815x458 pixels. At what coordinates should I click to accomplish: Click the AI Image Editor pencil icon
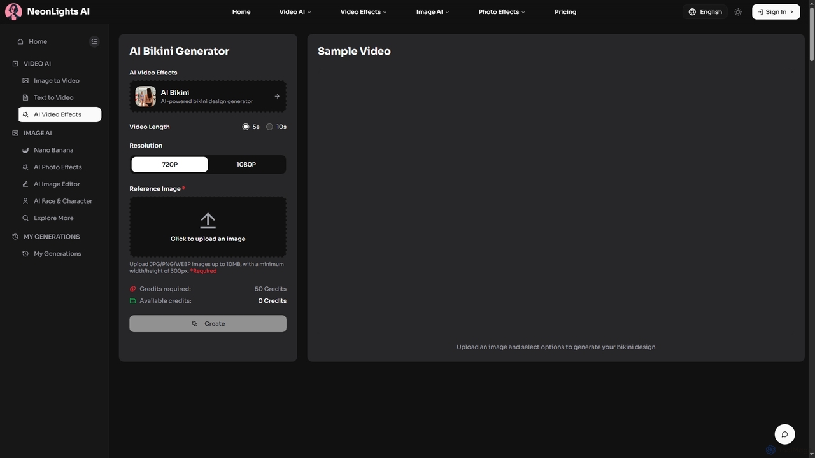[25, 184]
